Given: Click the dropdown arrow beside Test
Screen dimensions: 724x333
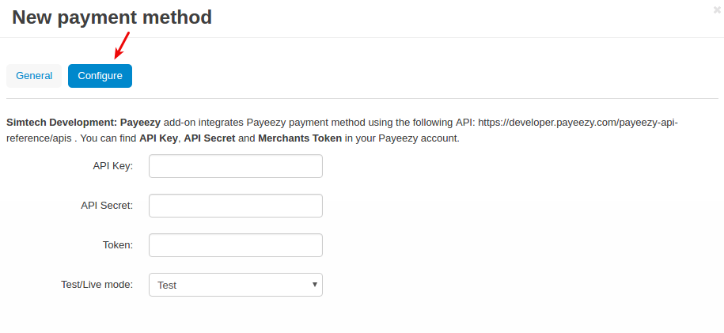Looking at the screenshot, I should (314, 285).
